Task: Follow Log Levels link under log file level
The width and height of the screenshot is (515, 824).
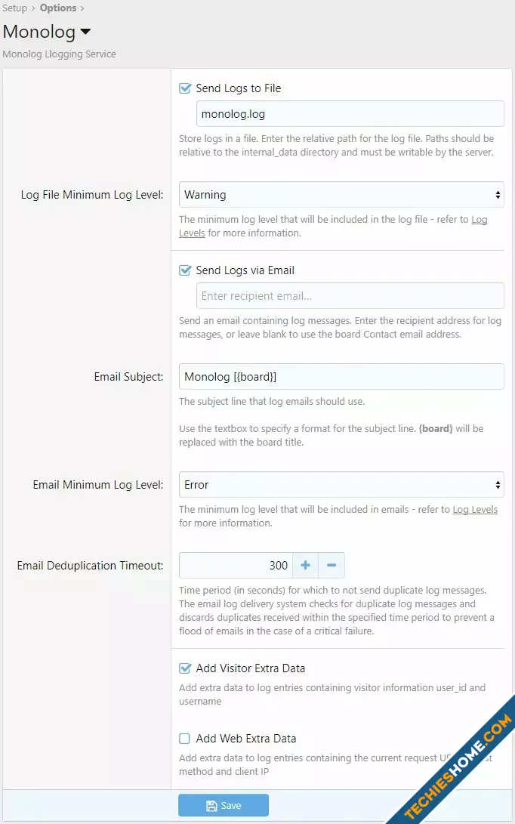Action: (480, 220)
